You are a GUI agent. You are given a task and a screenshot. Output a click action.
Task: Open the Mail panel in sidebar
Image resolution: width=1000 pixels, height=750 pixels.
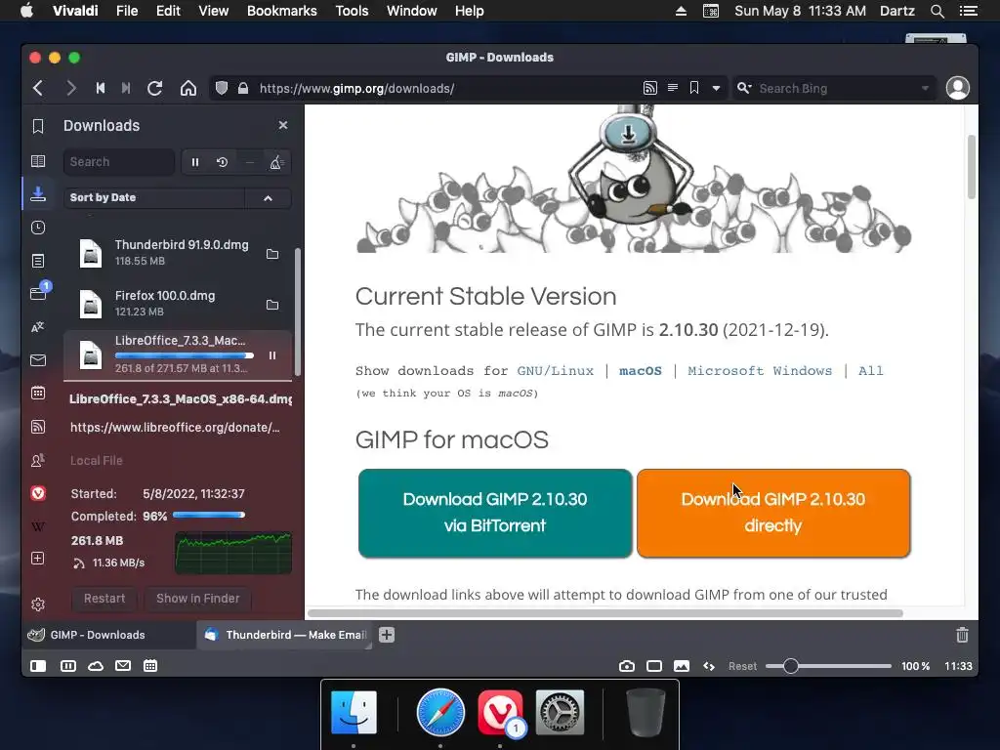[x=38, y=360]
